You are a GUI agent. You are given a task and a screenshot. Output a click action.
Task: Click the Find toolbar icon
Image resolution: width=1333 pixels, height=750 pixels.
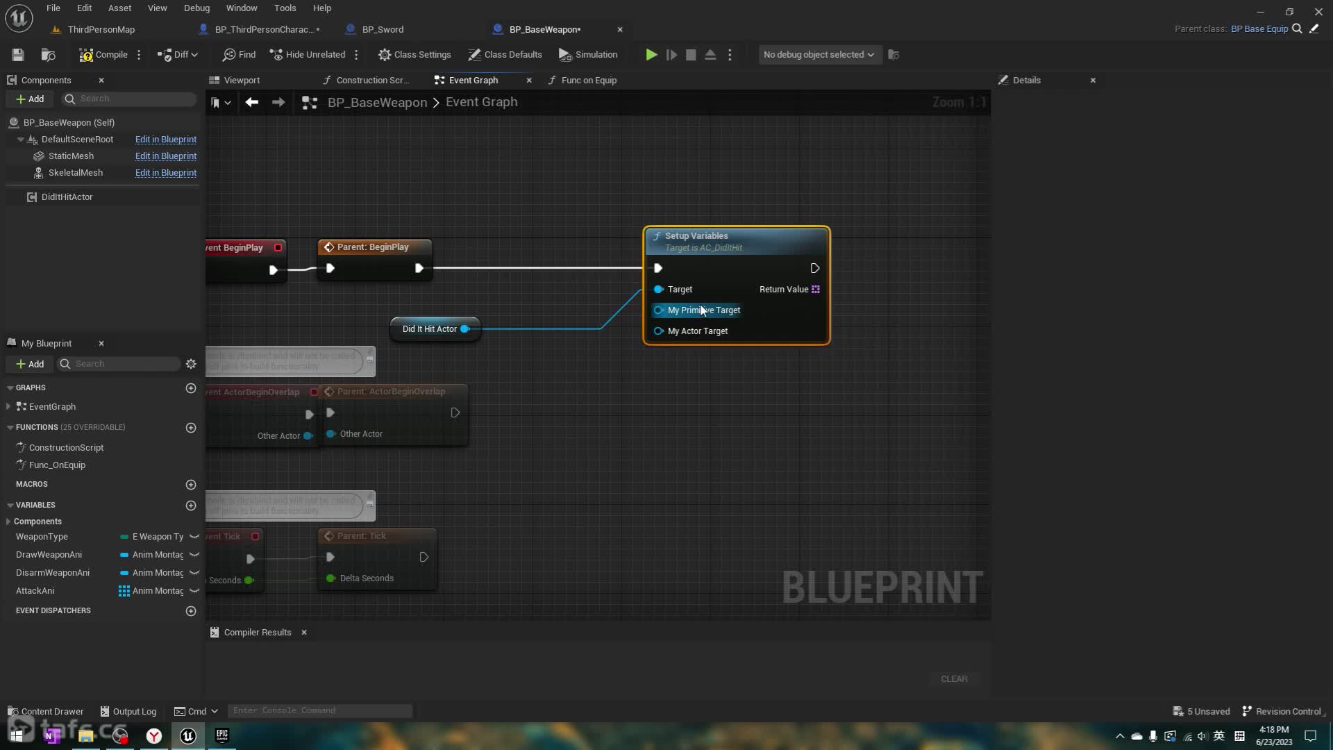[x=239, y=55]
